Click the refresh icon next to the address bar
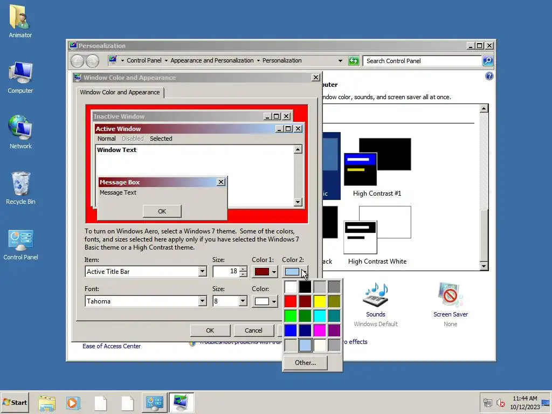This screenshot has width=552, height=414. (x=354, y=61)
